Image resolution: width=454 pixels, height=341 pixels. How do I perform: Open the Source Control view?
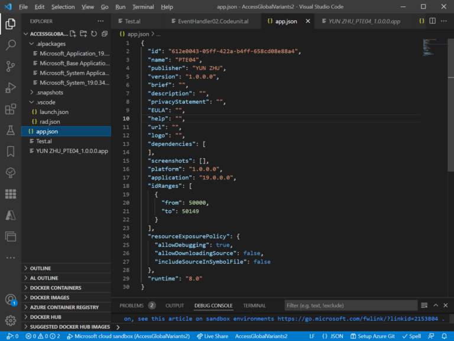coord(10,66)
